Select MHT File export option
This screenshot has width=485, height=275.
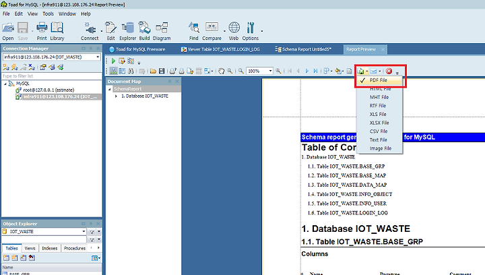coord(379,97)
